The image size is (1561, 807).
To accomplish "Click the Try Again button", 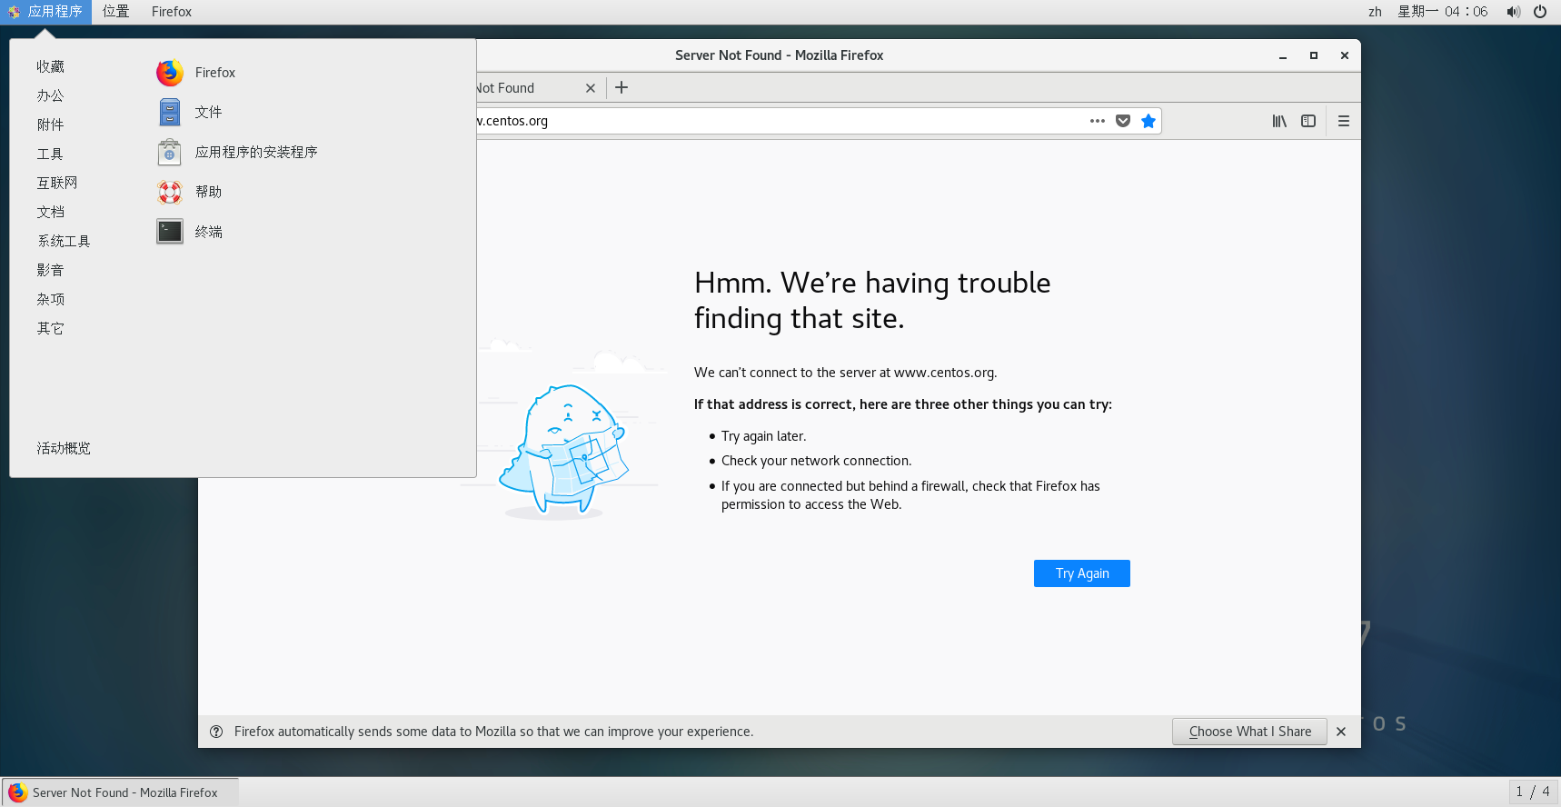I will pyautogui.click(x=1082, y=573).
